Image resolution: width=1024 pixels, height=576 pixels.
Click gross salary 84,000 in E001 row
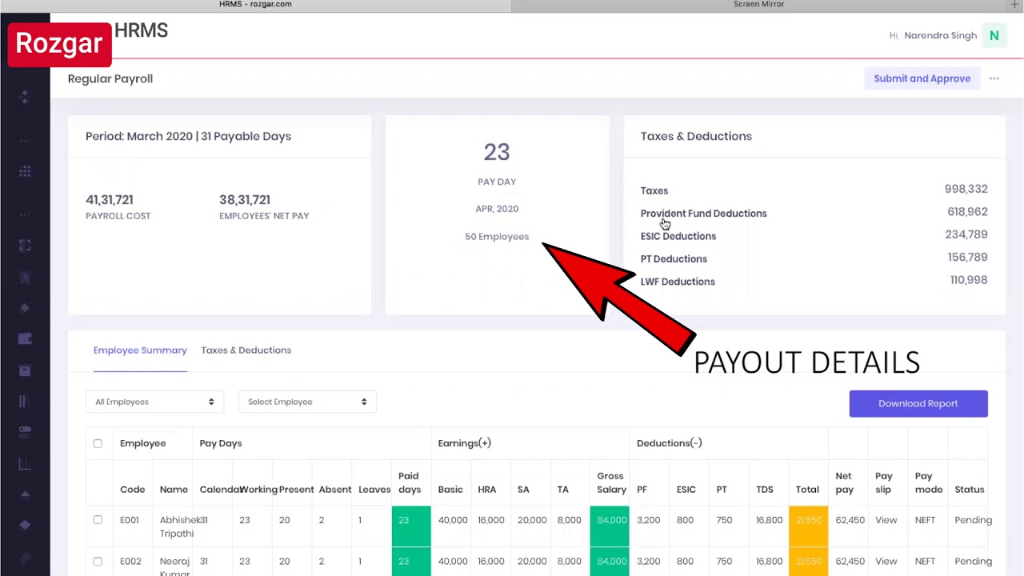click(x=612, y=520)
